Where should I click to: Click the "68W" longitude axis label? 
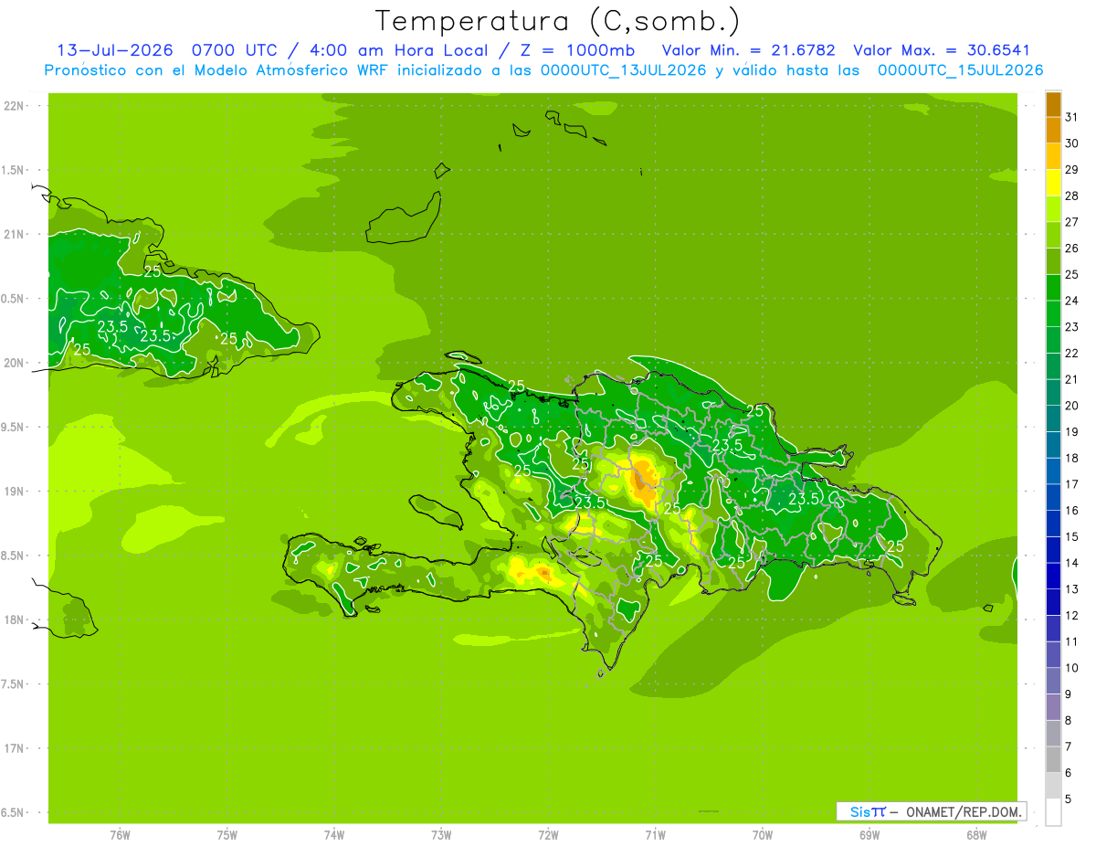976,834
